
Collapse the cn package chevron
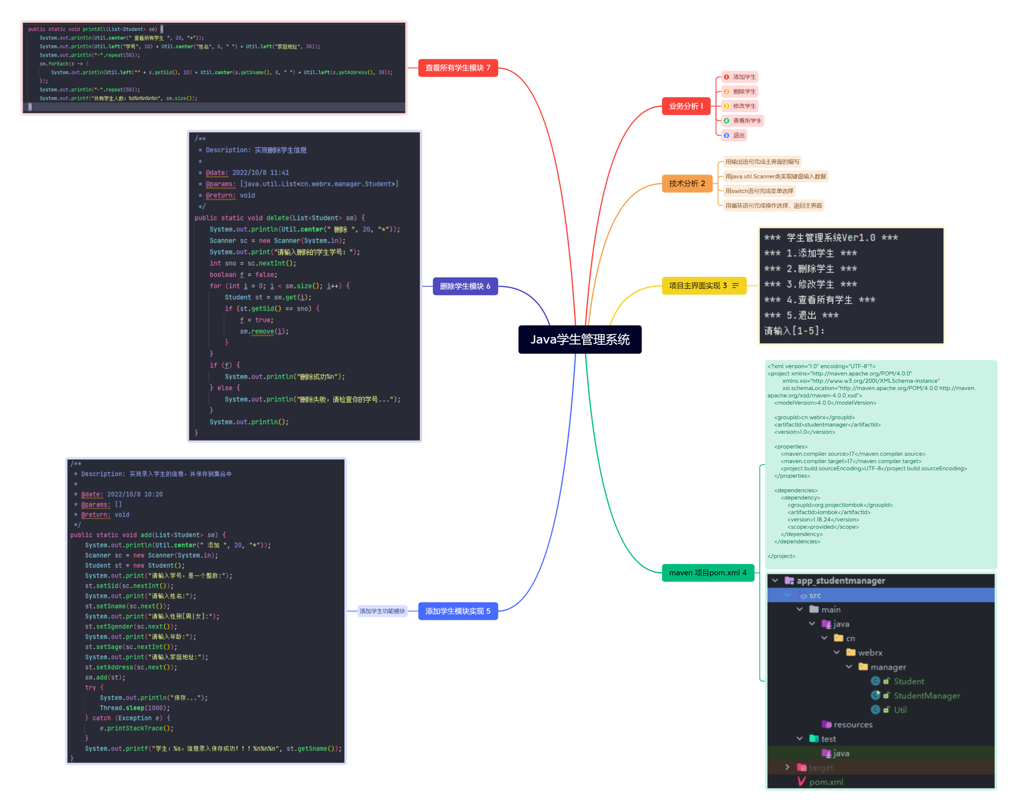point(824,638)
